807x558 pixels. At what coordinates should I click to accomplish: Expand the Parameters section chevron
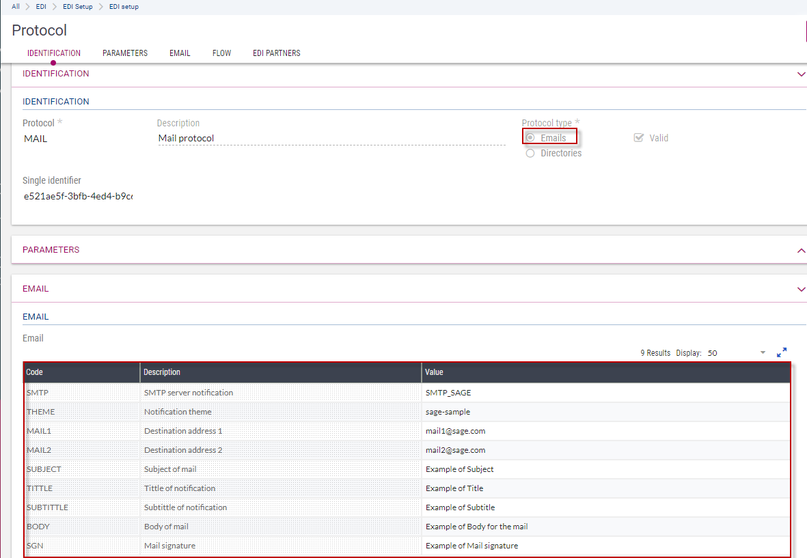[801, 251]
